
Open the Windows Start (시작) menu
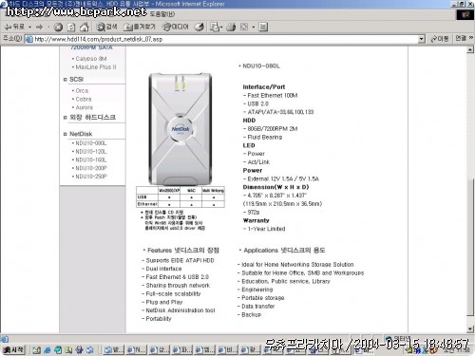(13, 349)
